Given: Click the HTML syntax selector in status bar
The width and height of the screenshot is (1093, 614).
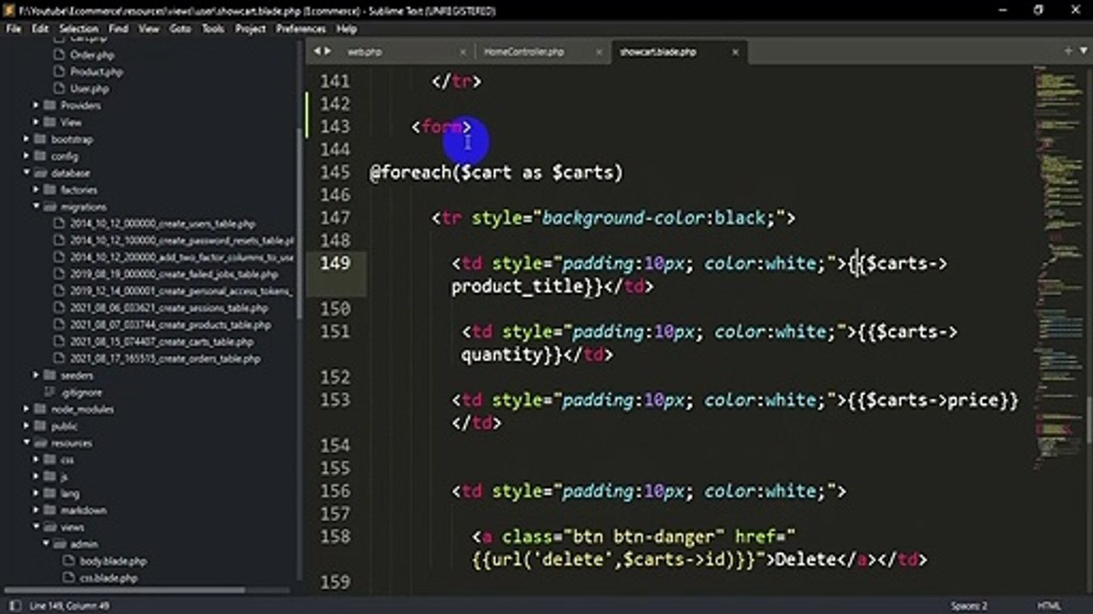Looking at the screenshot, I should pos(1049,605).
